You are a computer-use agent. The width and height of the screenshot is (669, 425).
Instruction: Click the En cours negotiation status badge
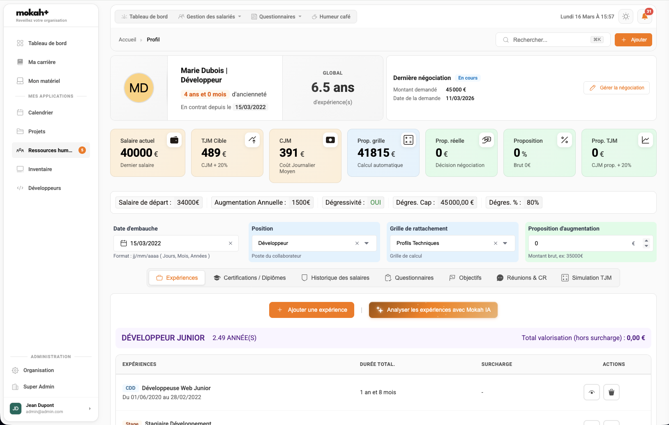468,78
